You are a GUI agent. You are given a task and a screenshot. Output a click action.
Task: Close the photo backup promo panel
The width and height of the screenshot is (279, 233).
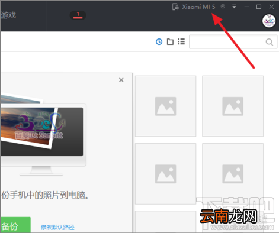tap(121, 80)
